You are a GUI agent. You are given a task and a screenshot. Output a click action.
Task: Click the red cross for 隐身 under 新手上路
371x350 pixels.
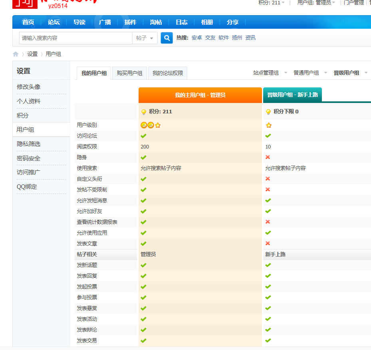[x=268, y=157]
